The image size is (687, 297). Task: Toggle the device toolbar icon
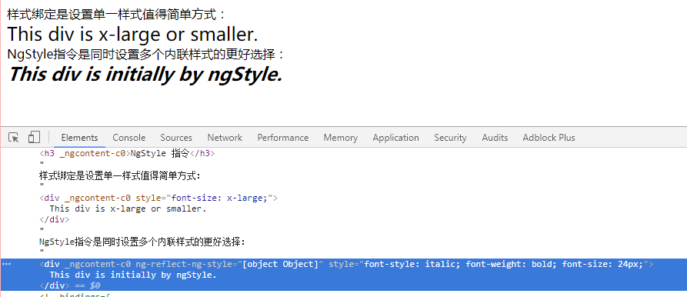point(34,138)
